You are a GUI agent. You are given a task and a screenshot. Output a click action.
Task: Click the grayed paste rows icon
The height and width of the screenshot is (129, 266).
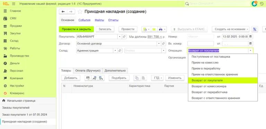point(143,78)
